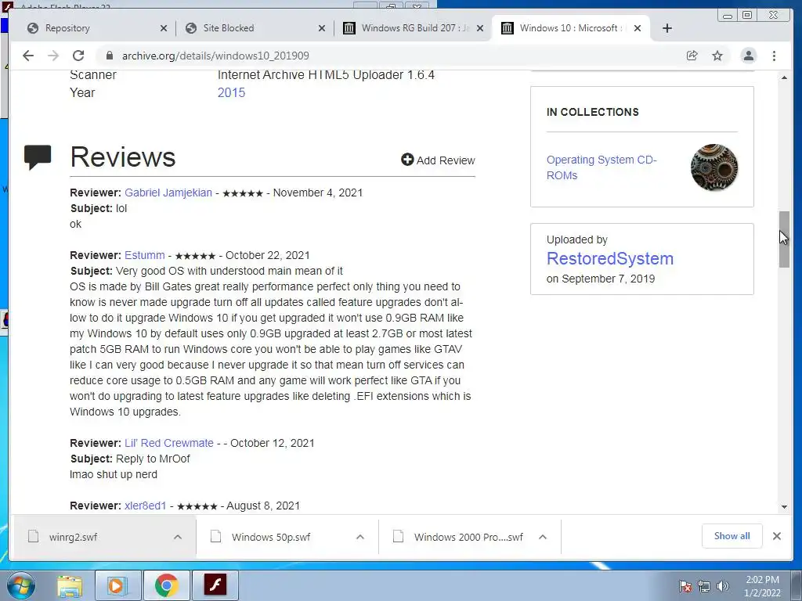
Task: Share this page via the share icon
Action: 692,56
